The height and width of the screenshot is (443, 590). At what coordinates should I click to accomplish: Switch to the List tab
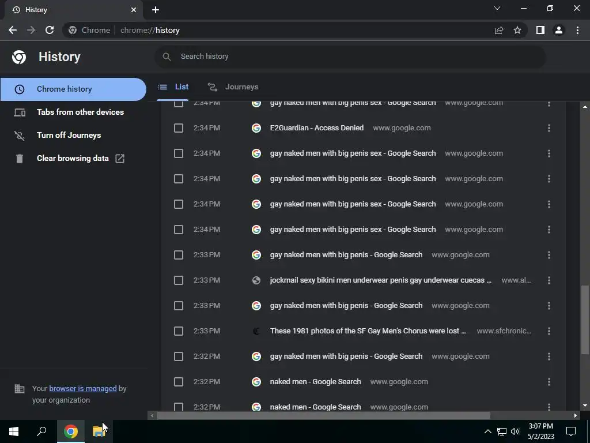pos(173,87)
